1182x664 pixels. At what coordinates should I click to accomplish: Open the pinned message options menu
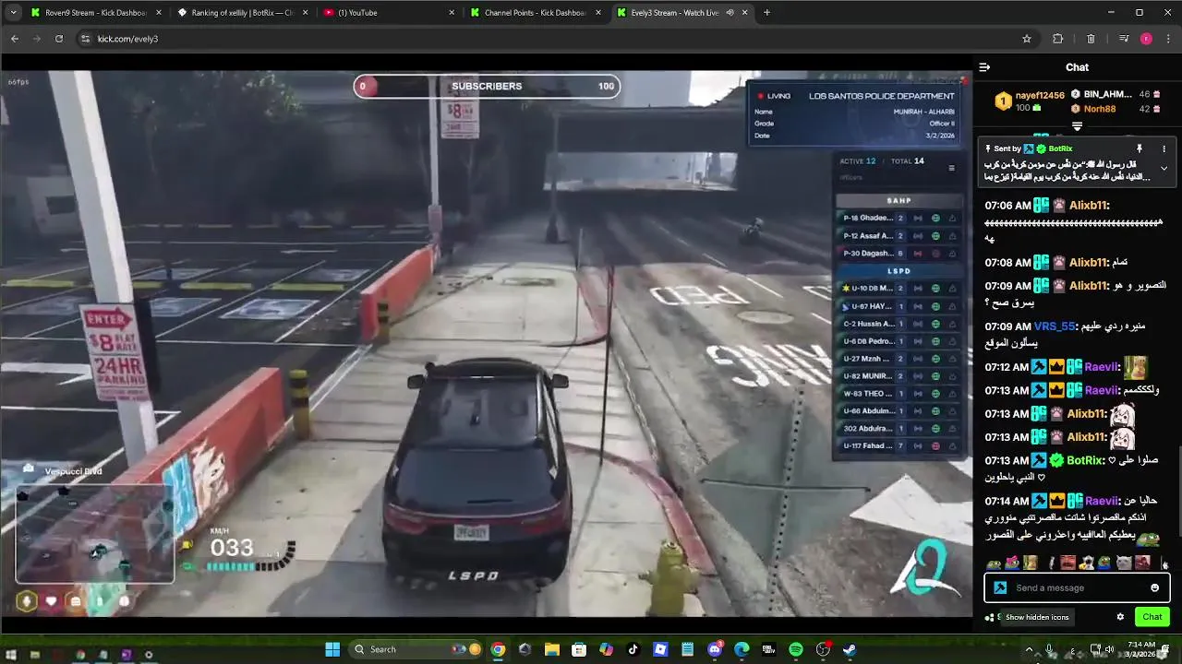point(1164,148)
